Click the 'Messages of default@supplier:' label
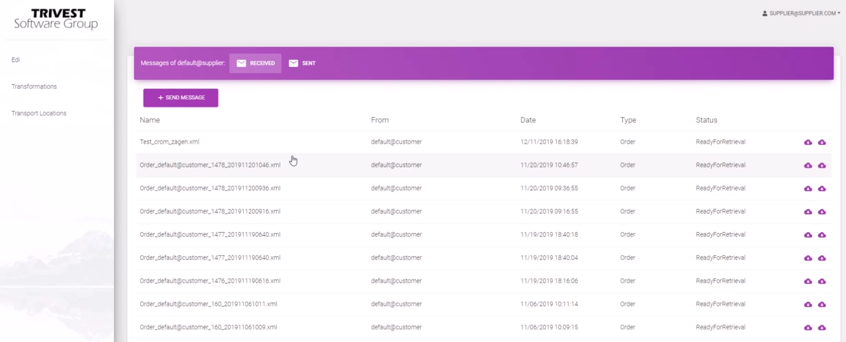The width and height of the screenshot is (846, 342). pyautogui.click(x=183, y=63)
